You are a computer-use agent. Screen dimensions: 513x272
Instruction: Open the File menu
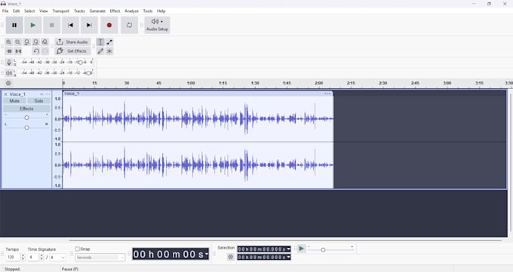click(x=5, y=11)
